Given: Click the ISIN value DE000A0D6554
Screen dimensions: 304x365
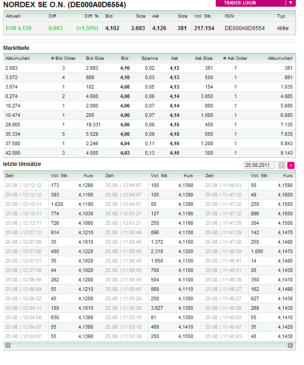Looking at the screenshot, I should click(x=245, y=28).
